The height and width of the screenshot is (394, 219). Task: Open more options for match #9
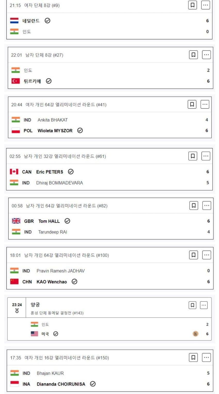(205, 5)
